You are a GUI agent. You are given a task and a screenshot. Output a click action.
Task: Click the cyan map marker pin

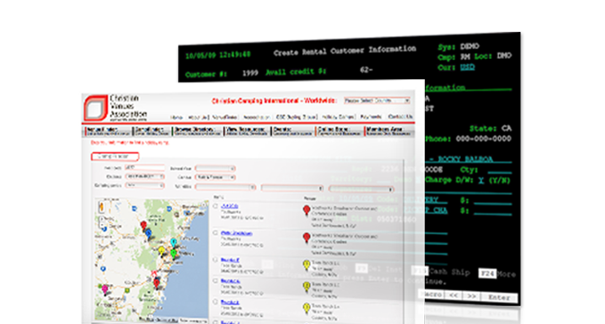pyautogui.click(x=174, y=243)
